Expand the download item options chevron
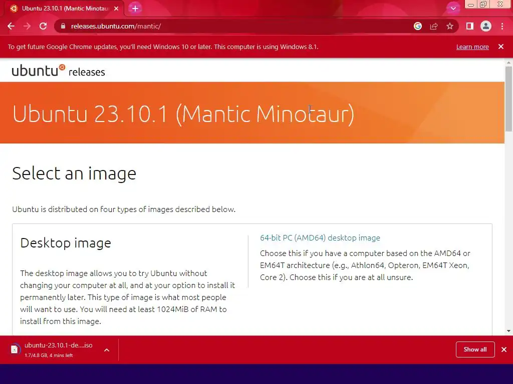The image size is (513, 384). 107,350
